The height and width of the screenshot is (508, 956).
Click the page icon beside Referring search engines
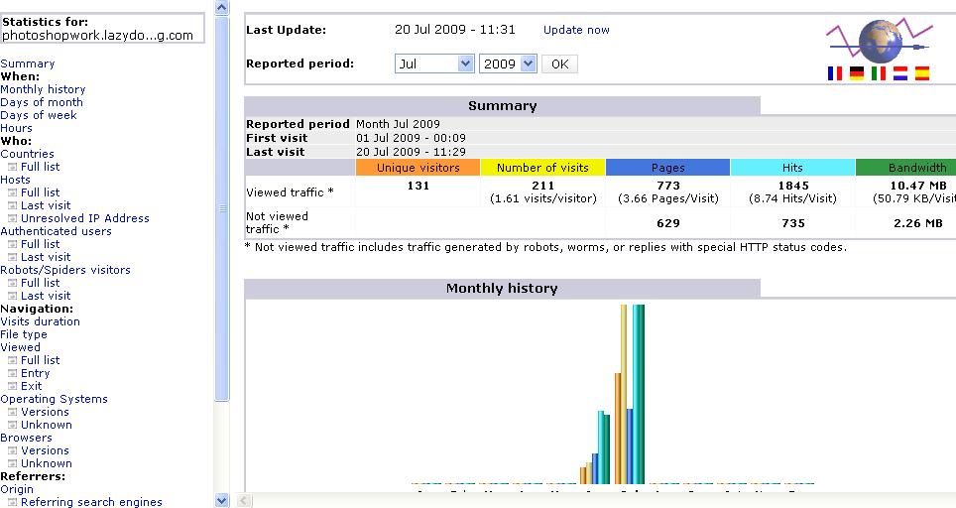(x=12, y=502)
